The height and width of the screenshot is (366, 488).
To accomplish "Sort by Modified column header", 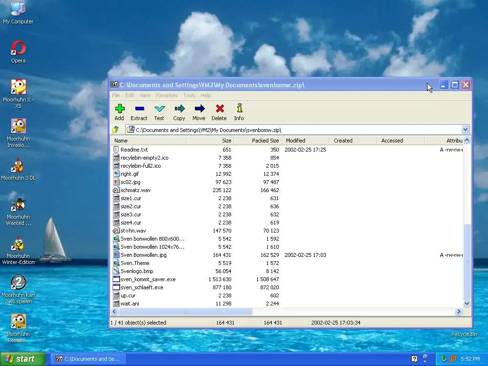I will [305, 141].
